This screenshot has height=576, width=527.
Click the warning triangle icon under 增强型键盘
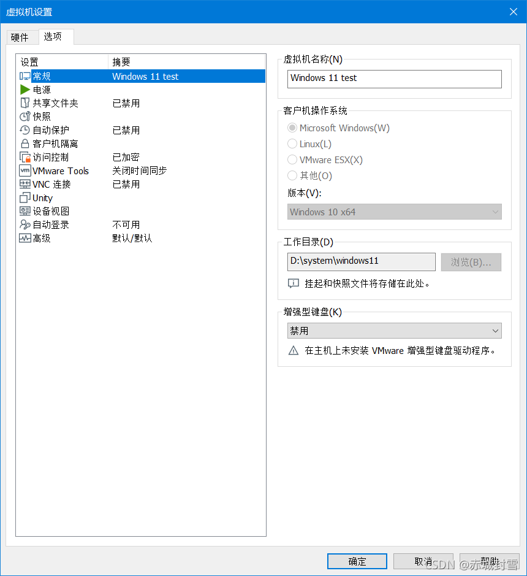[x=294, y=351]
